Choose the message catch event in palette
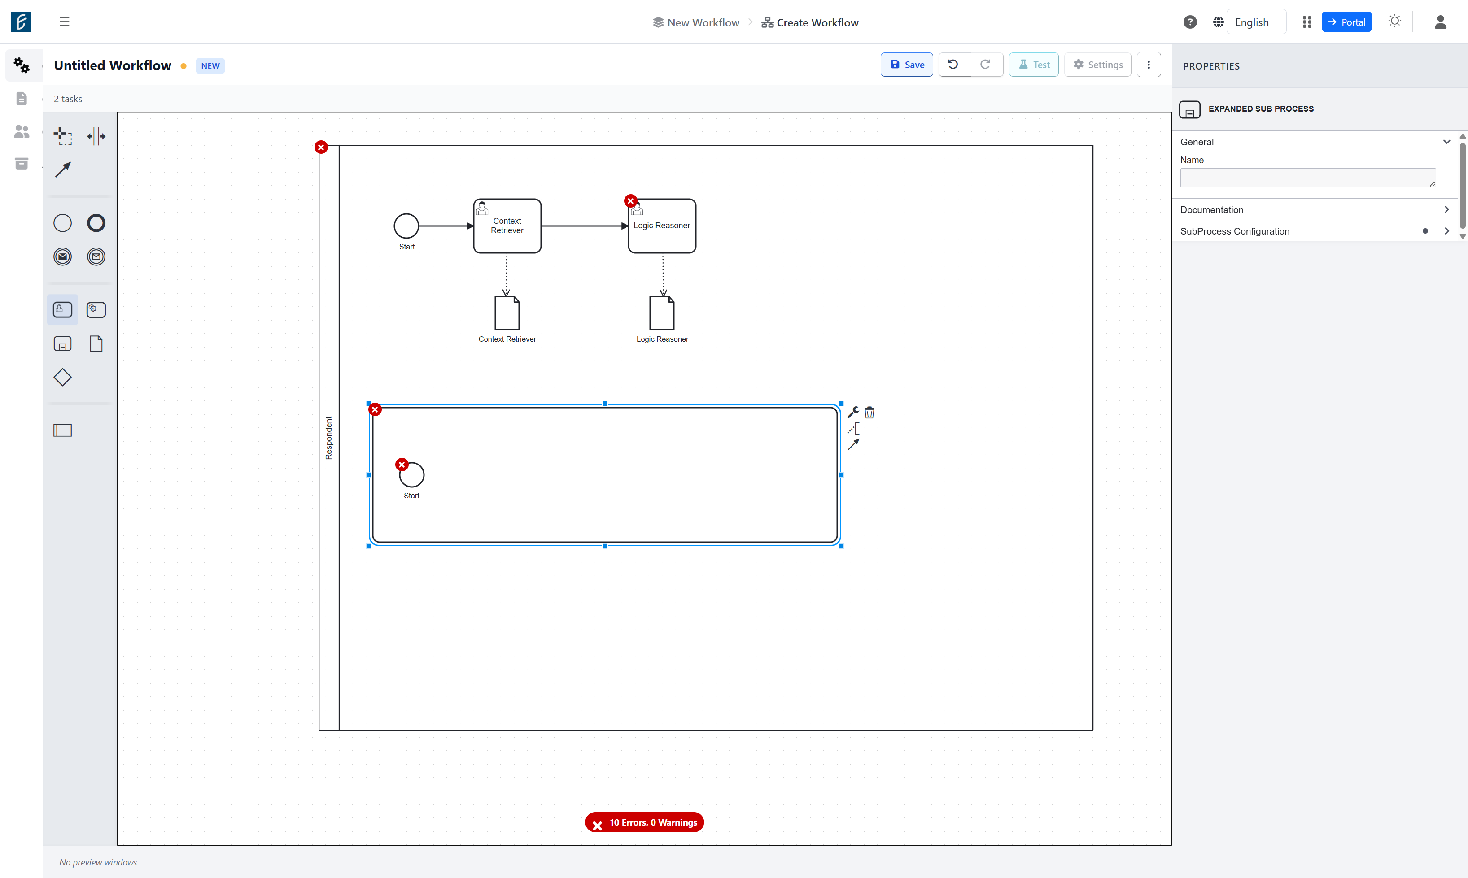Image resolution: width=1468 pixels, height=878 pixels. (x=96, y=257)
